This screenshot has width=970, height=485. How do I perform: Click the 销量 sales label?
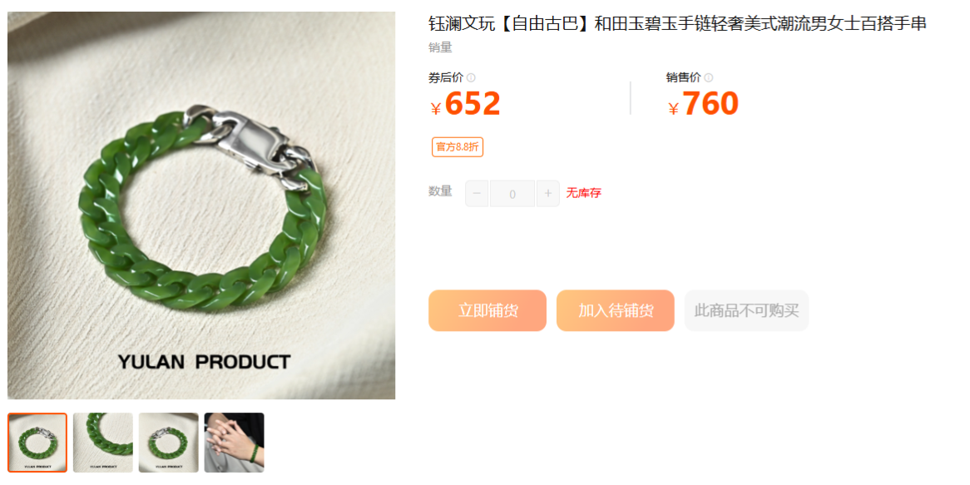coord(440,47)
